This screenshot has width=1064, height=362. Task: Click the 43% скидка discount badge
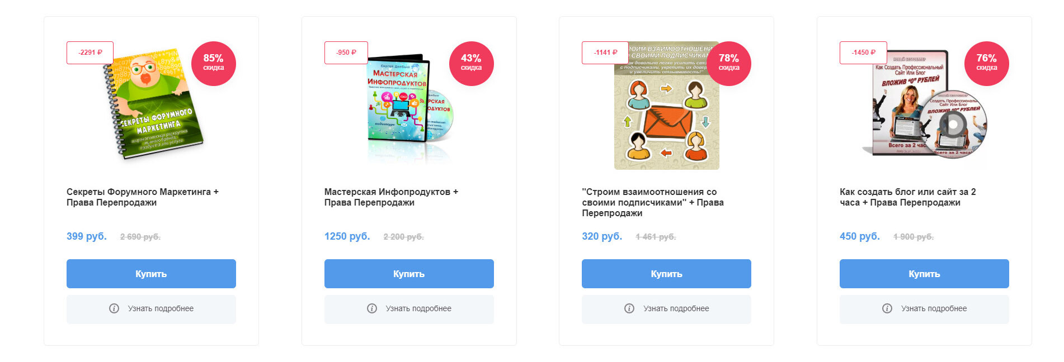(x=472, y=64)
